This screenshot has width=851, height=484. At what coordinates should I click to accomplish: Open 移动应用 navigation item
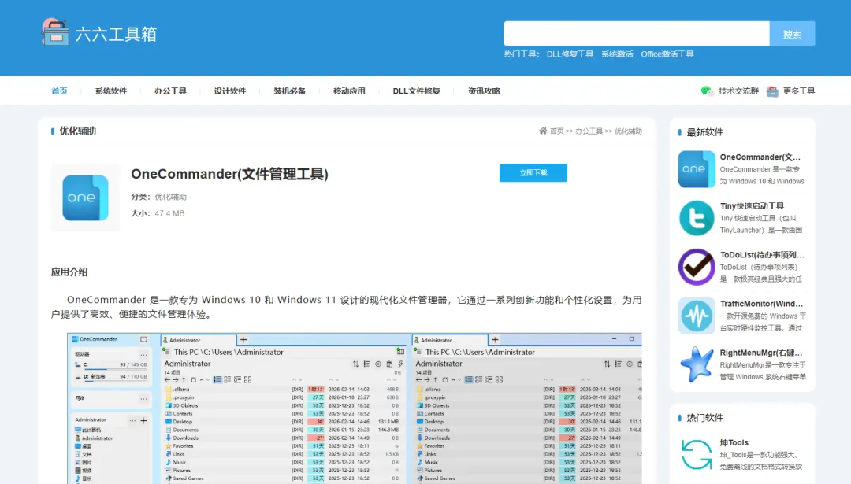[349, 91]
